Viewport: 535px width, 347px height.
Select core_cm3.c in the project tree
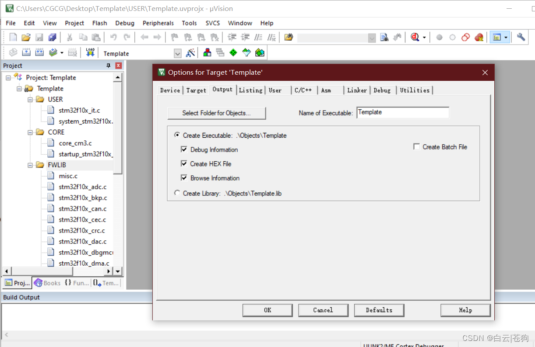75,143
